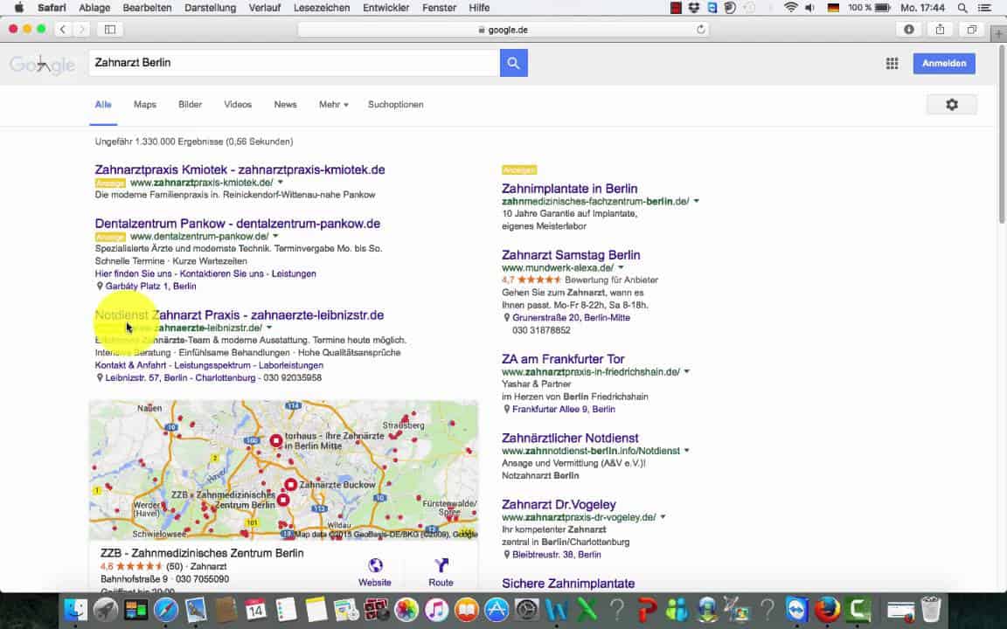Open the Google apps grid
Image resolution: width=1007 pixels, height=629 pixels.
(892, 63)
